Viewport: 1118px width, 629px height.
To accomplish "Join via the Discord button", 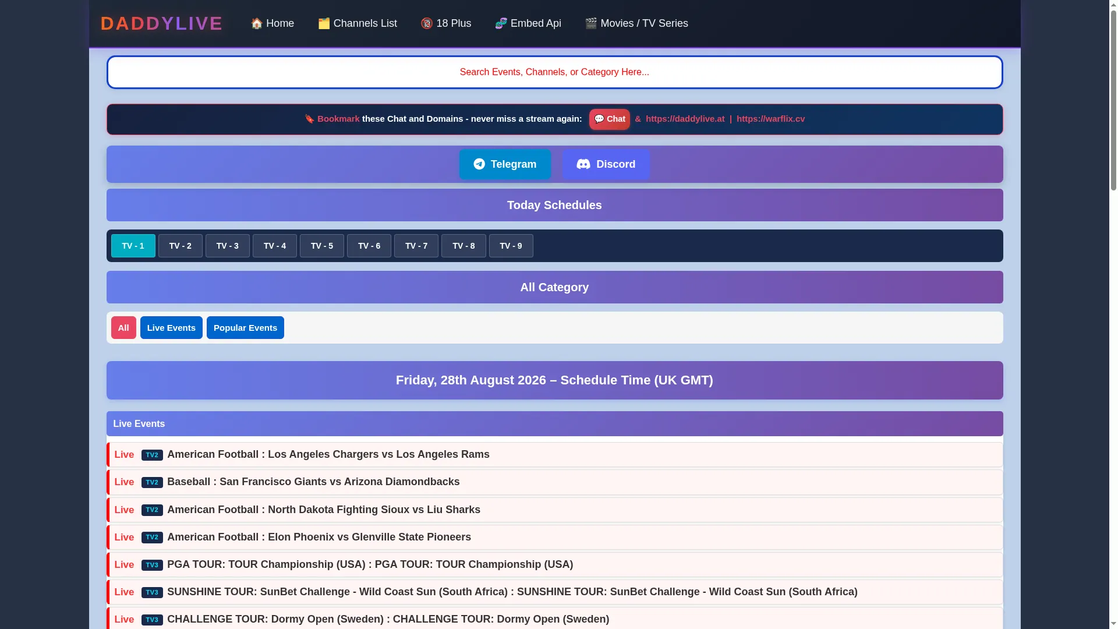I will [606, 164].
